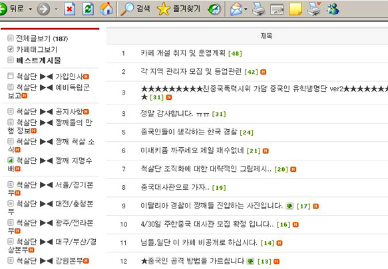The height and width of the screenshot is (269, 388).
Task: Select 베스트게시물 sidebar menu item
Action: click(x=39, y=60)
